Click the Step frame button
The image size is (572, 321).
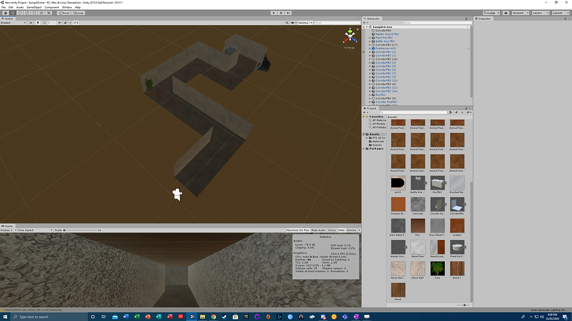point(288,13)
